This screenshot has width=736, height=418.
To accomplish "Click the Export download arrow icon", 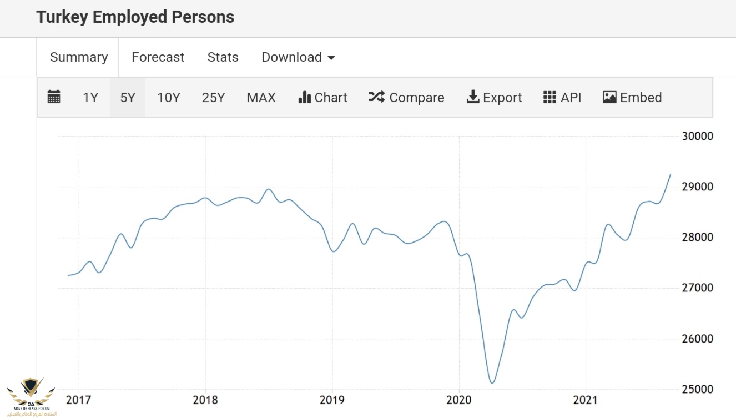I will (x=472, y=97).
